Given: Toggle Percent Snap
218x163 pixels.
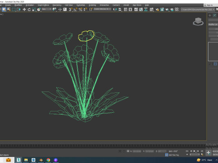Looking at the screenshot, I should (x=80, y=10).
